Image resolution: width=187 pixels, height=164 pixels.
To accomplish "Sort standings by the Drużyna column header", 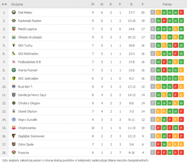I will pyautogui.click(x=17, y=4).
